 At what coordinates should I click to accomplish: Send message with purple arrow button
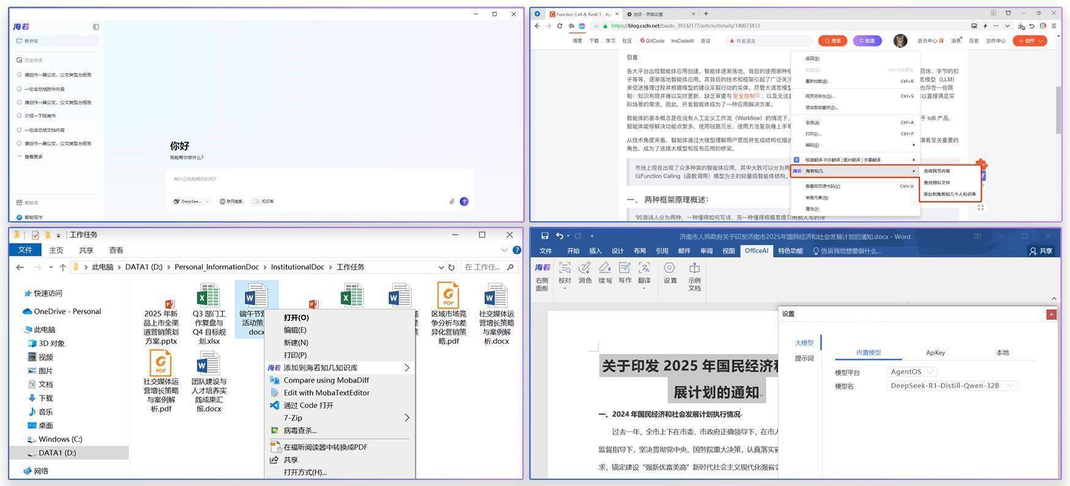click(x=464, y=201)
